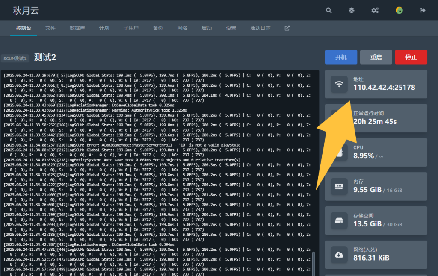Click the memory chip icon
This screenshot has height=276, width=438.
[x=339, y=187]
